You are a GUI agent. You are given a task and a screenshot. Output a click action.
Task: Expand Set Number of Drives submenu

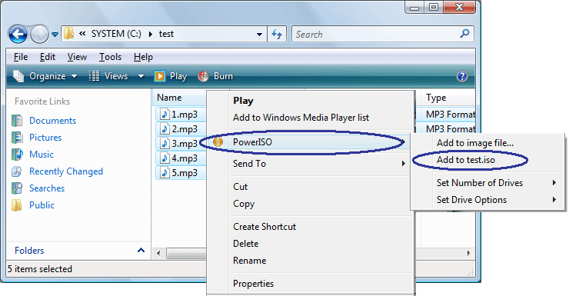click(487, 183)
